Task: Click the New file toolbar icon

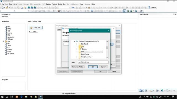Action: click(2, 7)
